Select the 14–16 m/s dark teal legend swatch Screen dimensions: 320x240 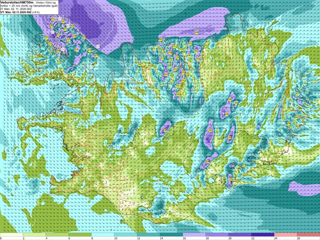tap(171, 235)
